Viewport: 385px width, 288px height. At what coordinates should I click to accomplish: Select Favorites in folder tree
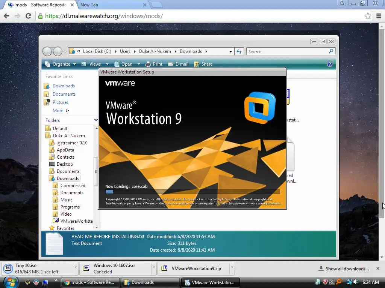click(x=65, y=228)
